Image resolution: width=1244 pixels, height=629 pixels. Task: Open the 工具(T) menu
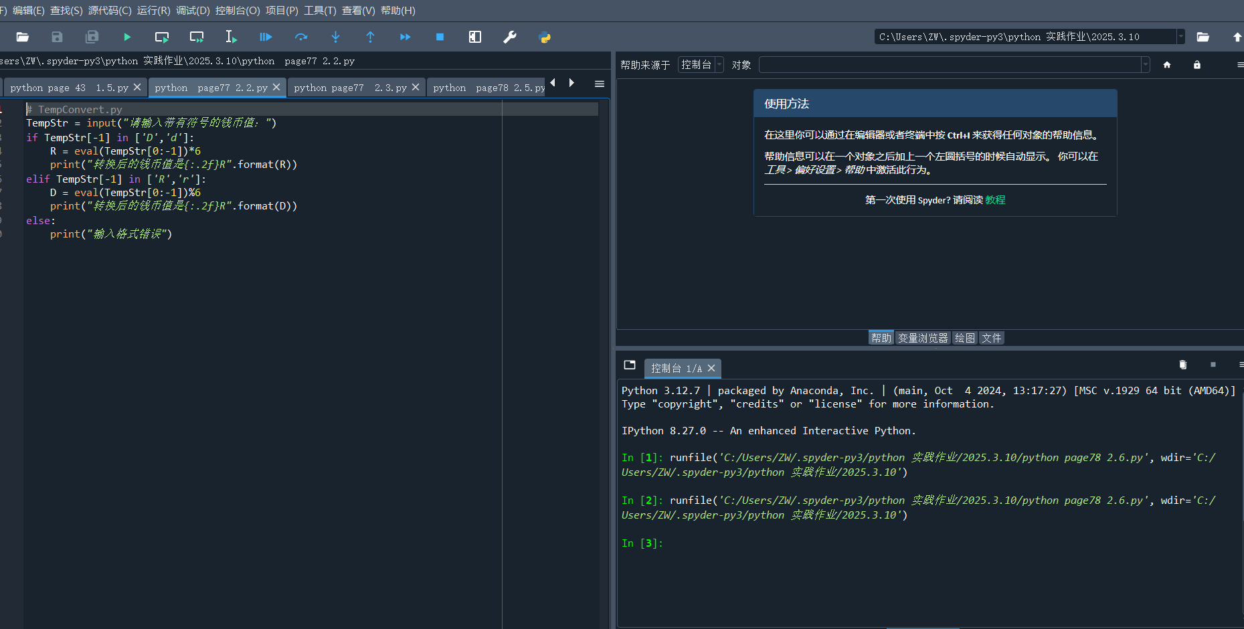pyautogui.click(x=320, y=11)
